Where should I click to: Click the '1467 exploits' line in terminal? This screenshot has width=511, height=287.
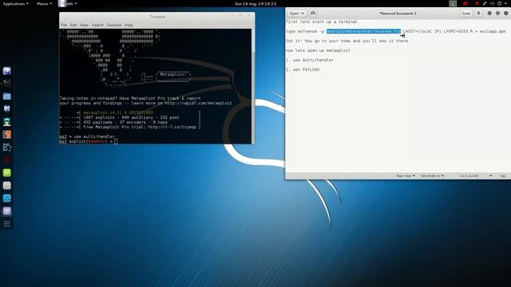(130, 117)
